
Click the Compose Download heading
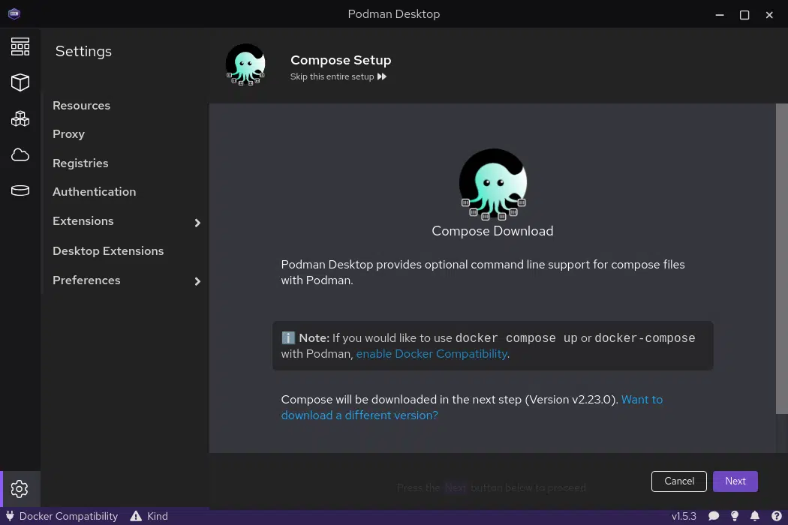492,231
